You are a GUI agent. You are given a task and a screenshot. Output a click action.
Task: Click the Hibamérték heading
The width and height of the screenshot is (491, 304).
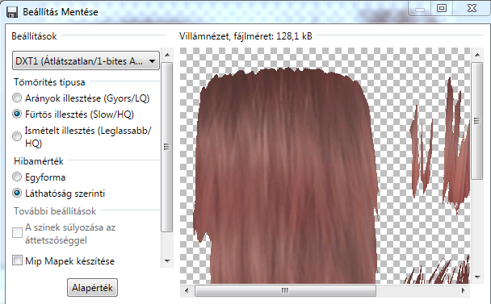coord(39,161)
